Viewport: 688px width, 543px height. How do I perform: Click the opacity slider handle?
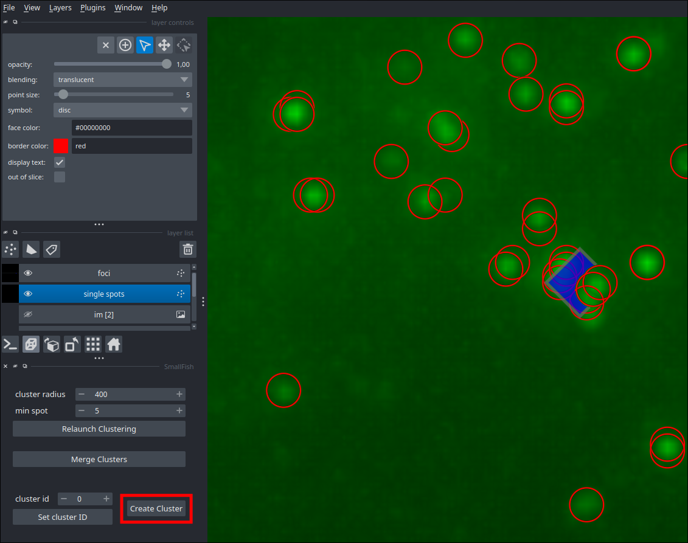[166, 64]
